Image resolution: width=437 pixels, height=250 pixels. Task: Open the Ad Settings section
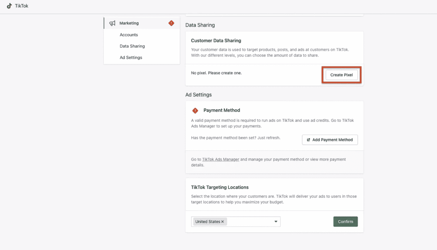[131, 57]
